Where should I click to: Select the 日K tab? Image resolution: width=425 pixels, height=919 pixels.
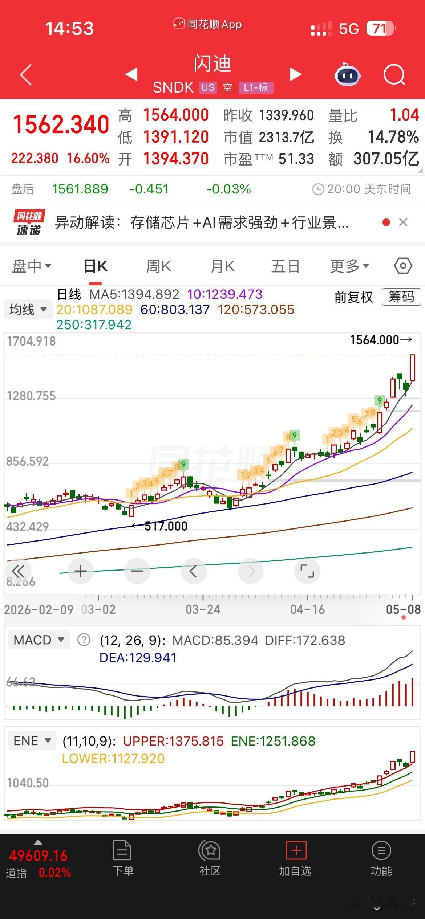click(96, 266)
